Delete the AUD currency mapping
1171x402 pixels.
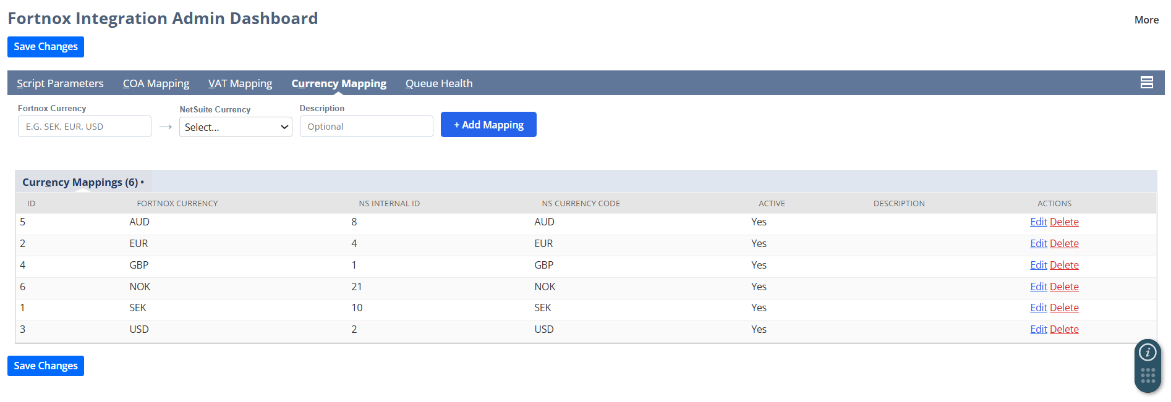tap(1064, 222)
